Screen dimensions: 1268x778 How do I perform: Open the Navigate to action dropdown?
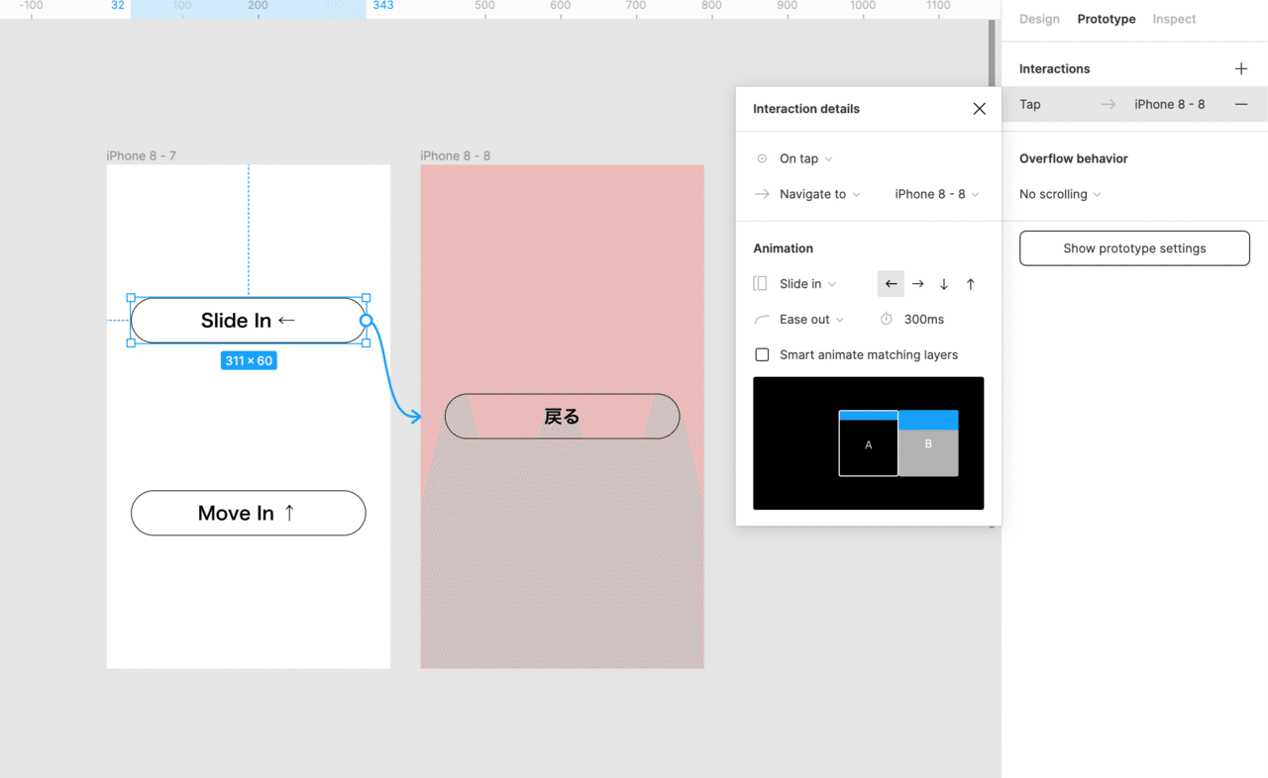pos(819,194)
